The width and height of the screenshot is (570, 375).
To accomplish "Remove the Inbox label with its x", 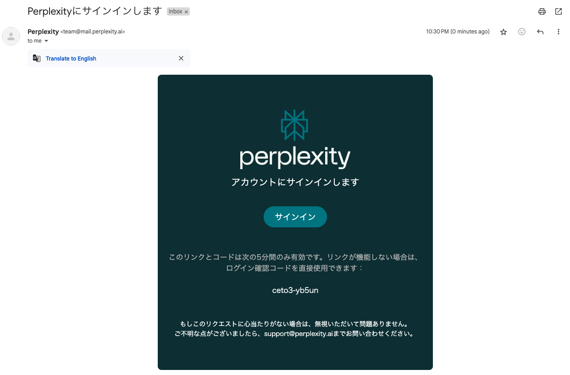I will [186, 12].
